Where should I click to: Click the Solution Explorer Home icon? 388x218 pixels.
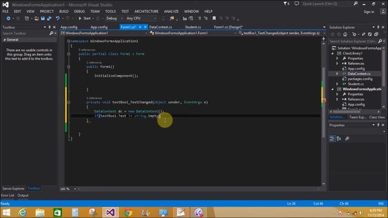tap(345, 35)
